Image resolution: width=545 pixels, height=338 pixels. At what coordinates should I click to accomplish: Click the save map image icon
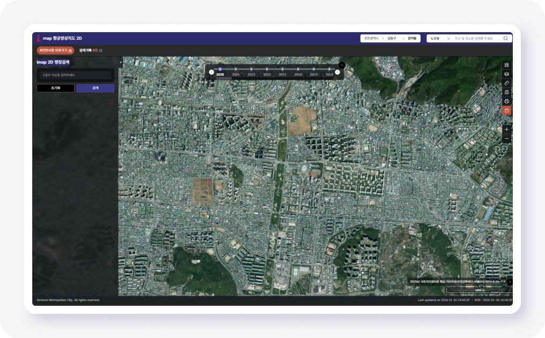(506, 92)
